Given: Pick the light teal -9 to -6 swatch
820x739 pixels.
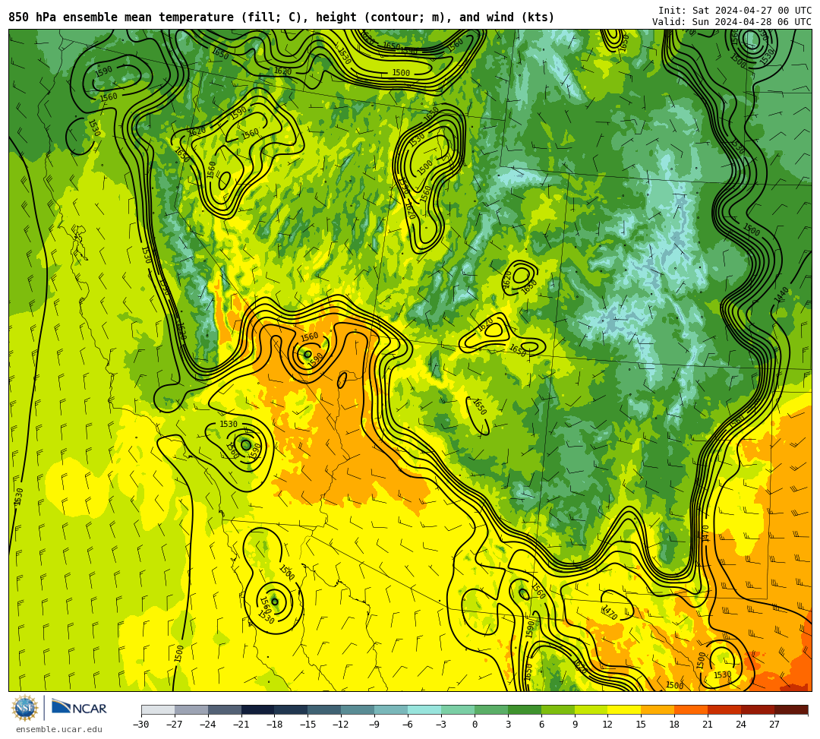Looking at the screenshot, I should 391,709.
